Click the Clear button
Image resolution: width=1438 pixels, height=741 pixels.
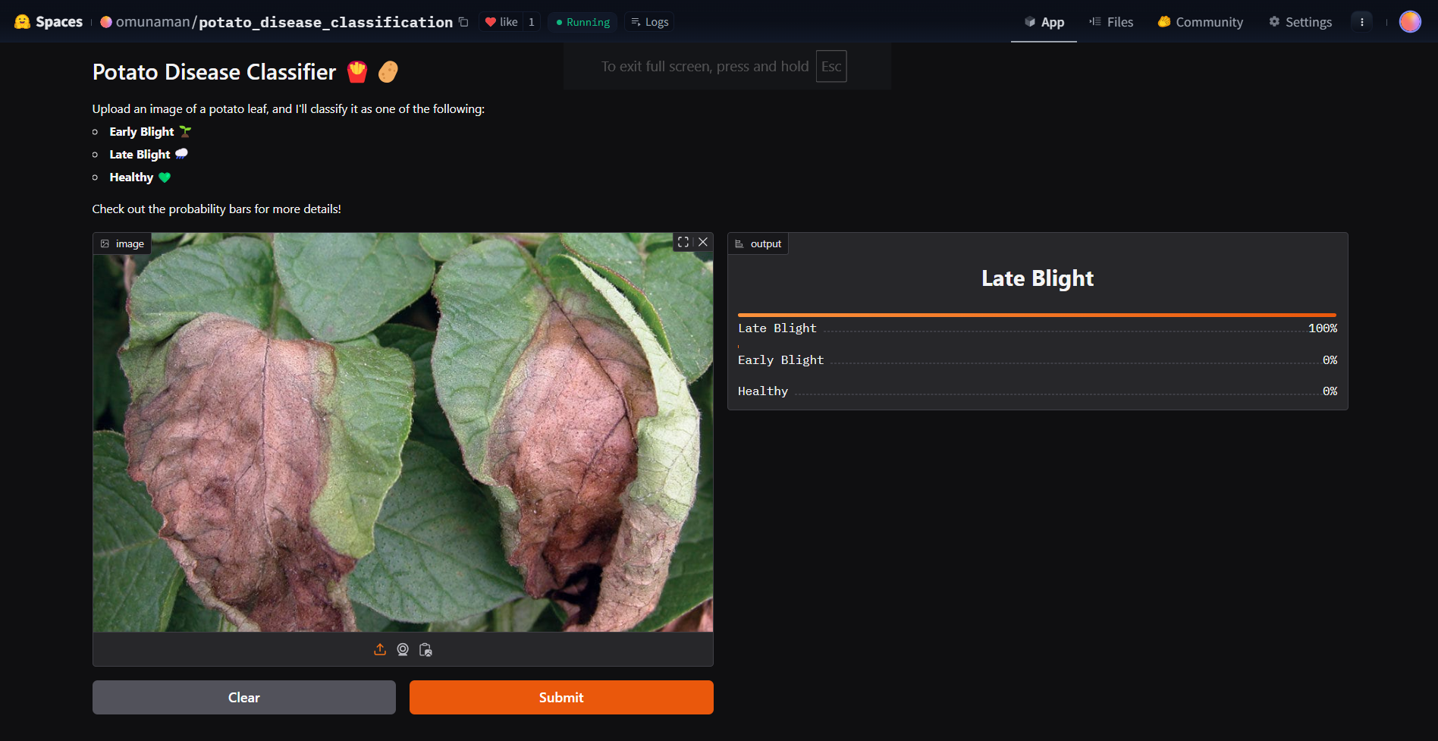click(x=244, y=697)
